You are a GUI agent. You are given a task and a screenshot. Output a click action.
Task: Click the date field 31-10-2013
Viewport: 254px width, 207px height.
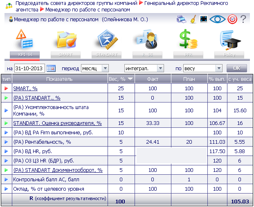point(29,69)
